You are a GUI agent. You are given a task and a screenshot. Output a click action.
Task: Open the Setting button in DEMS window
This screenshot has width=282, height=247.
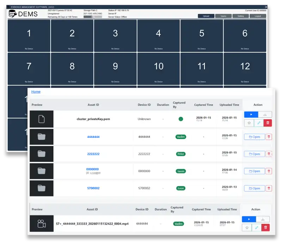coord(240,16)
